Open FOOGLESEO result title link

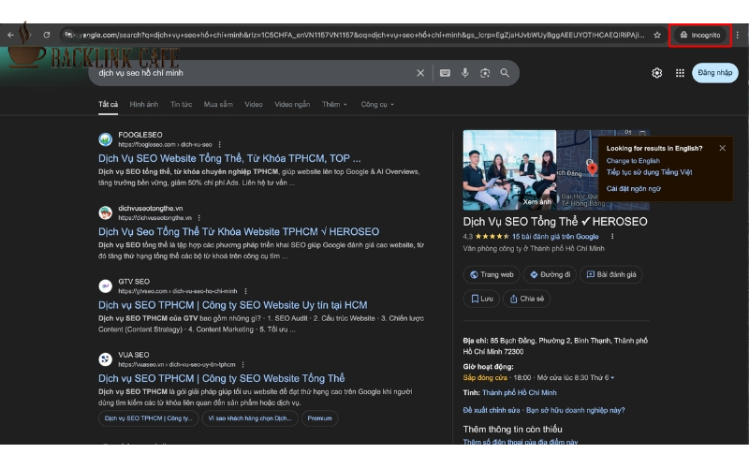pyautogui.click(x=229, y=158)
